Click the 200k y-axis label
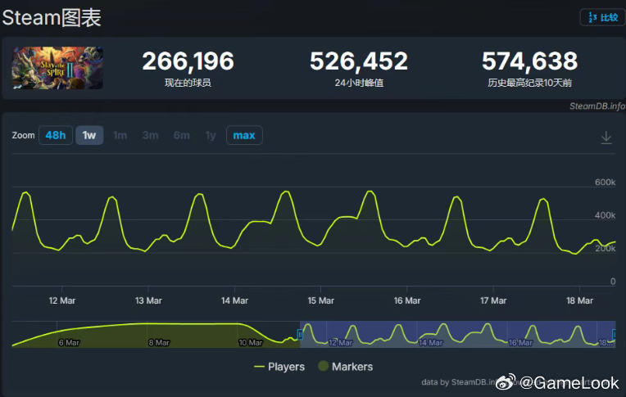Image resolution: width=626 pixels, height=397 pixels. click(x=606, y=248)
